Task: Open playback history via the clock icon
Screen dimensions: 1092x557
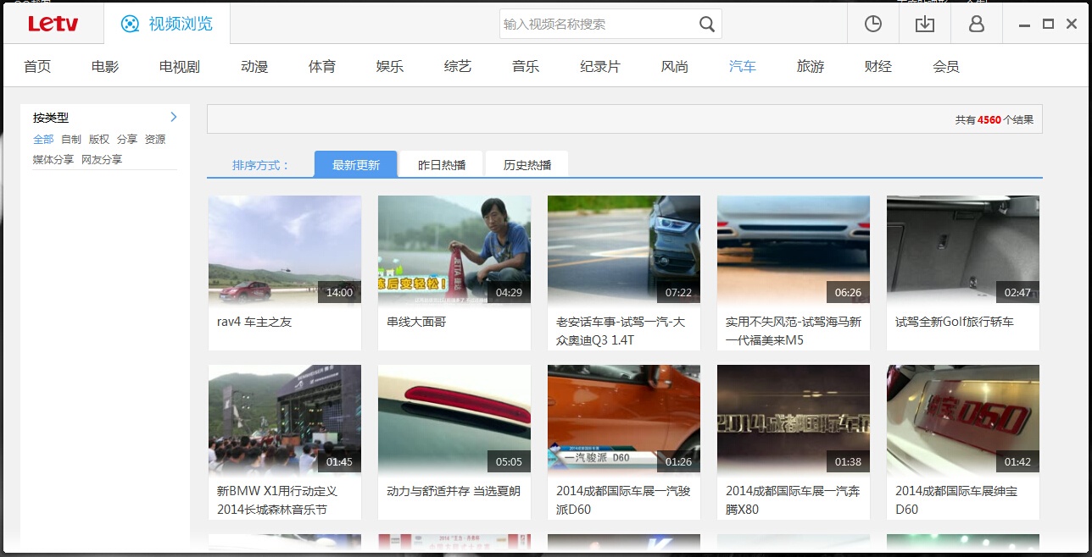Action: tap(872, 24)
